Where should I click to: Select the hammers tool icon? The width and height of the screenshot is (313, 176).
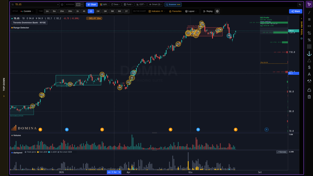[x=309, y=81]
